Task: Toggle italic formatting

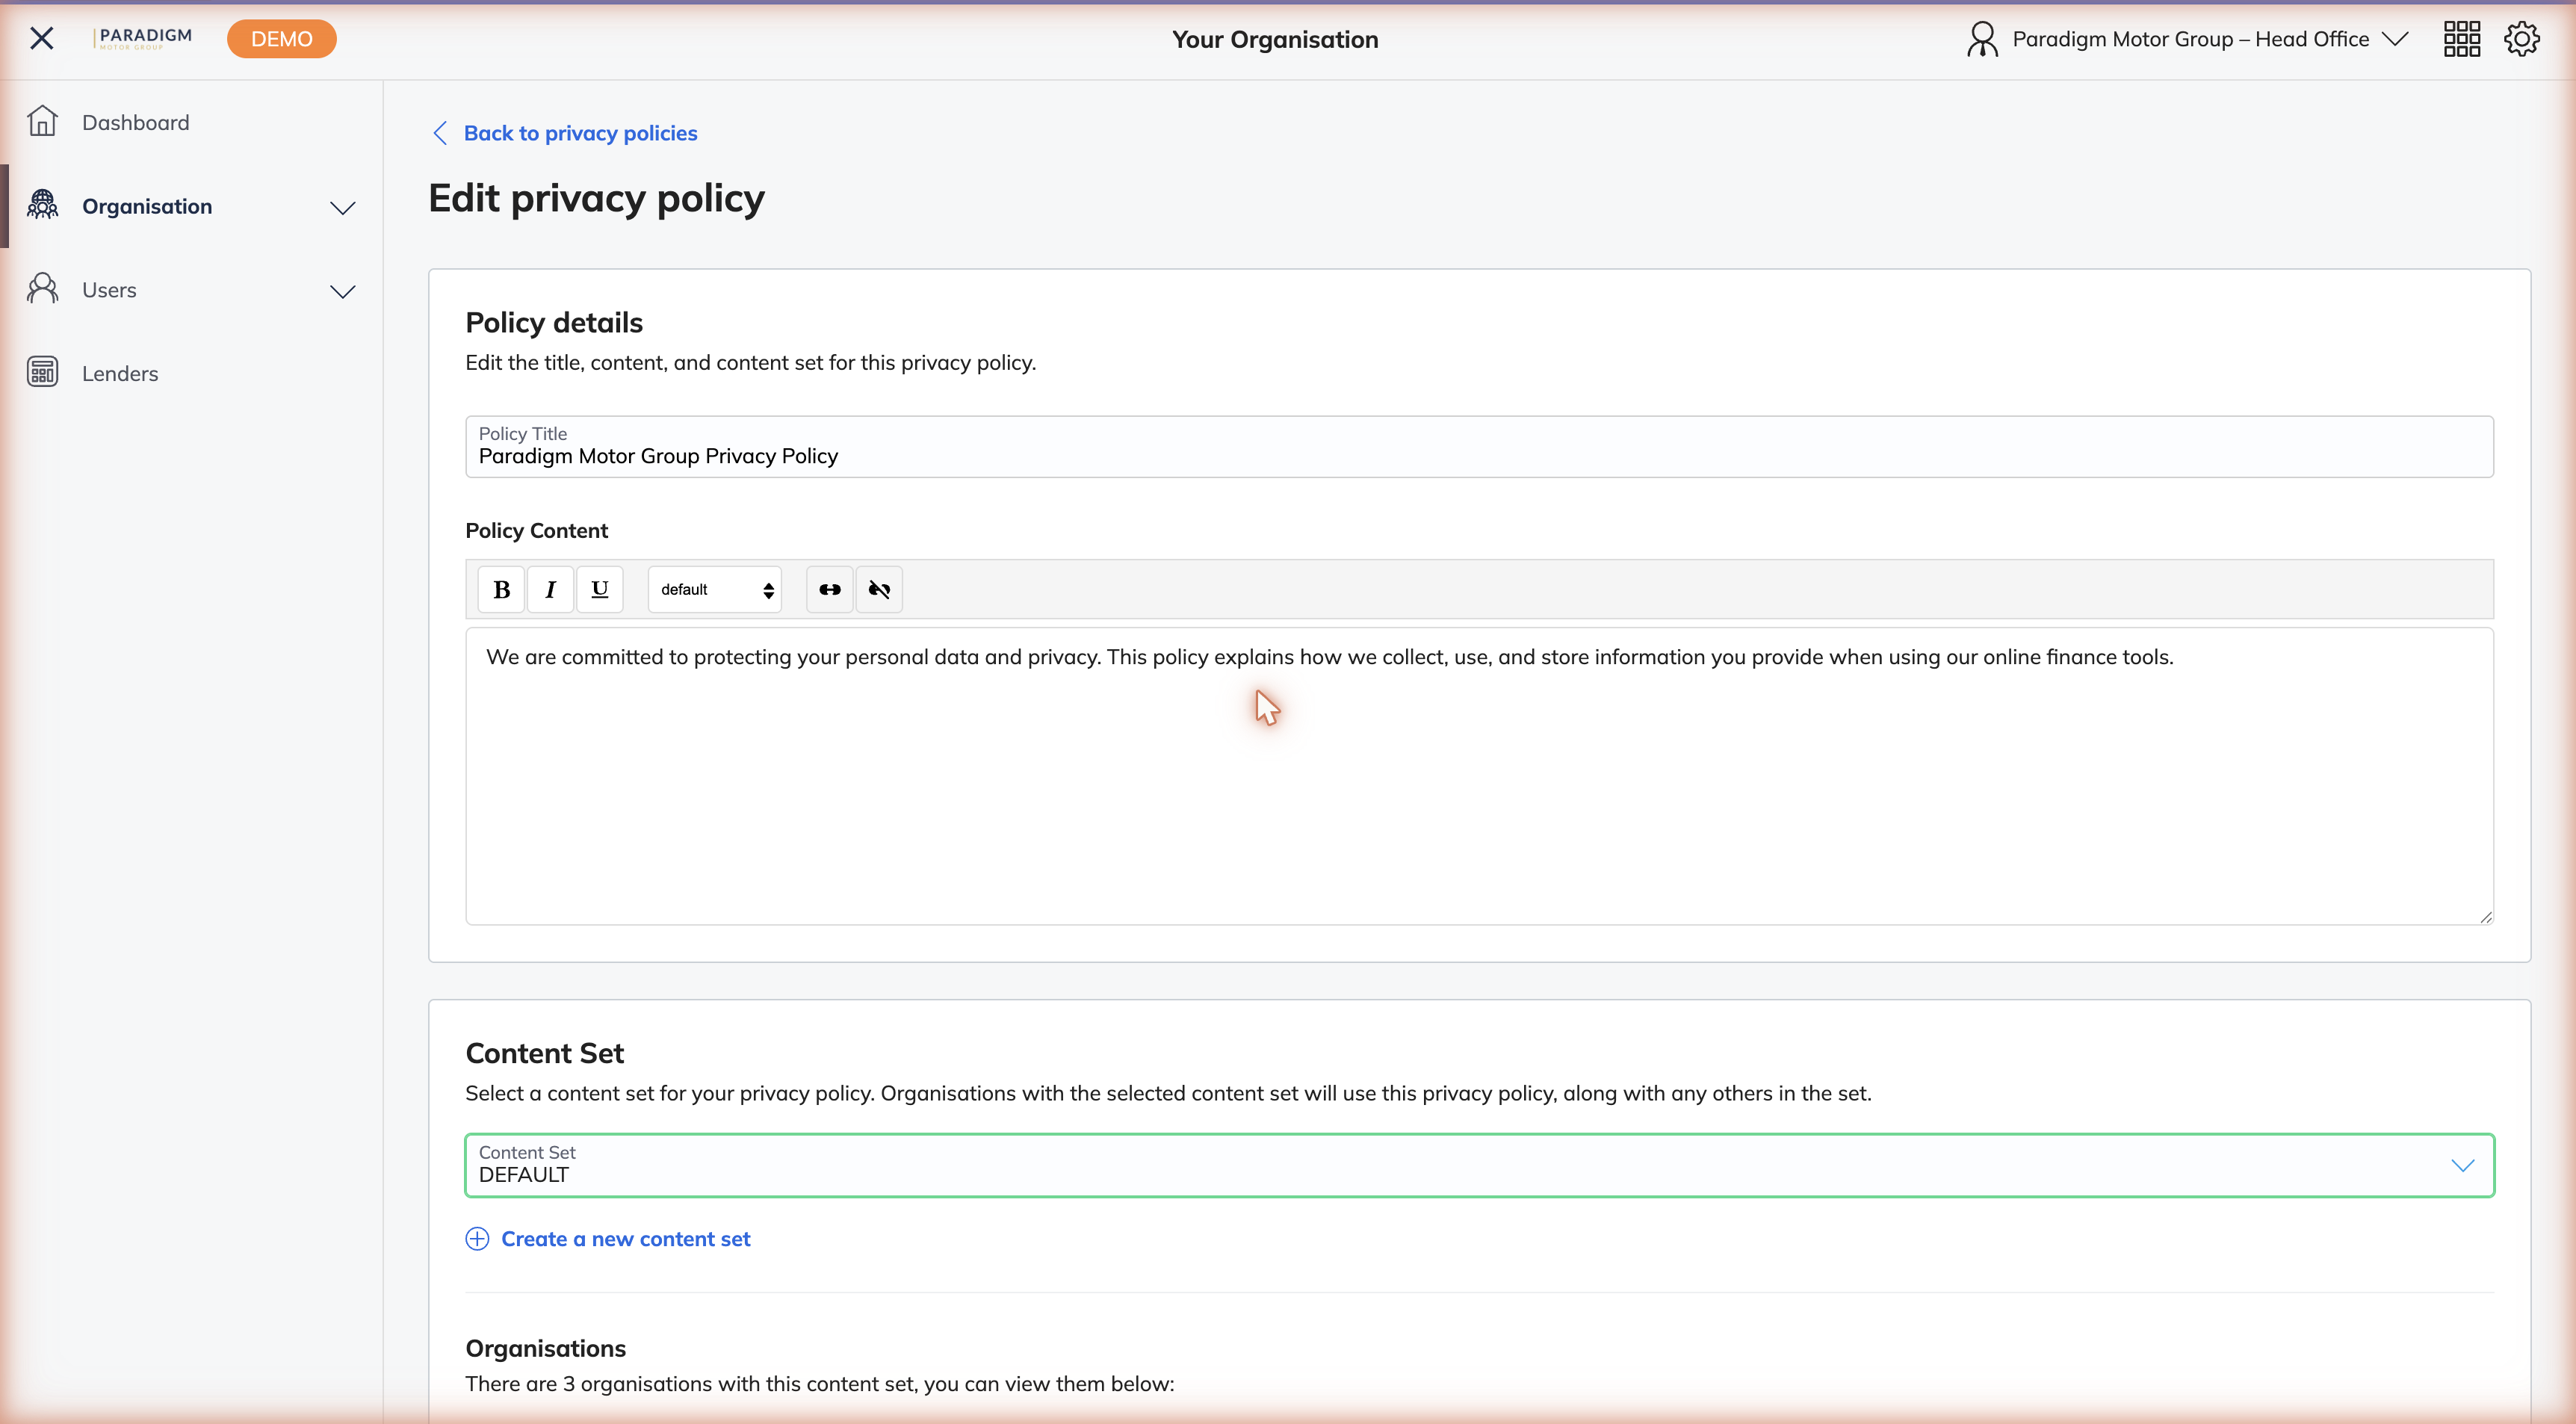Action: [x=550, y=589]
